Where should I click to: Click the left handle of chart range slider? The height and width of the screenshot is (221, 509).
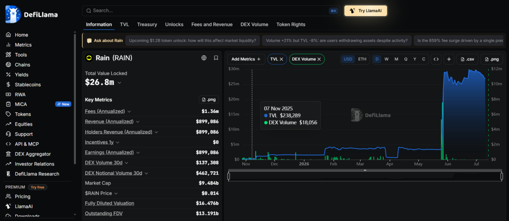click(229, 176)
